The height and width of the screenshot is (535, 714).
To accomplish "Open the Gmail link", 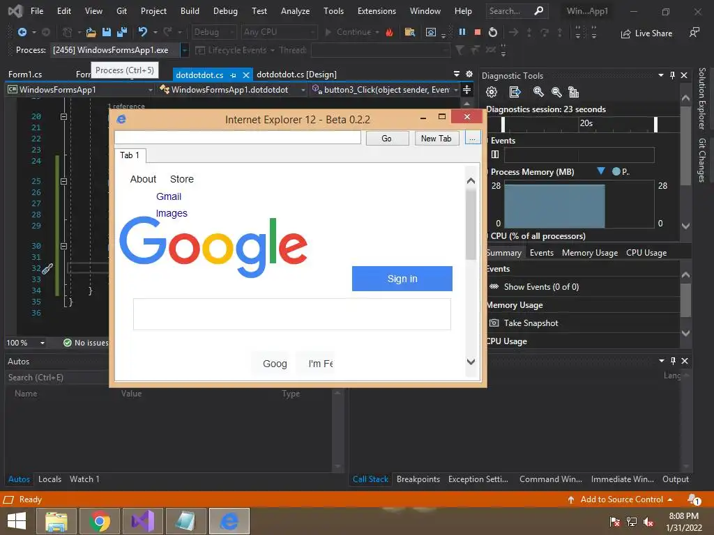I will pos(169,196).
